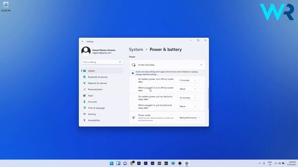Launch Photoshop from the taskbar
This screenshot has height=167, width=298.
139,163
